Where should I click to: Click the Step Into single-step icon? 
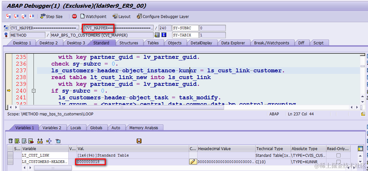pyautogui.click(x=9, y=16)
